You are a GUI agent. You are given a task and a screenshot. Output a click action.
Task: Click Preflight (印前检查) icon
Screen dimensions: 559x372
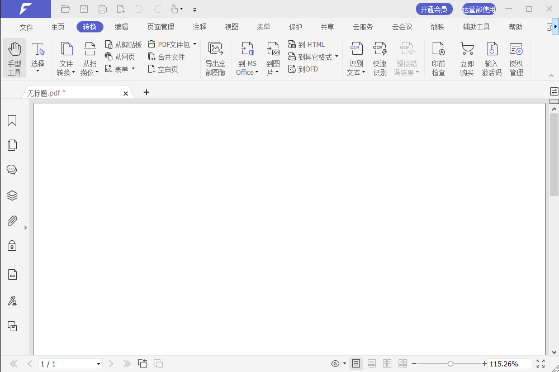(x=438, y=59)
